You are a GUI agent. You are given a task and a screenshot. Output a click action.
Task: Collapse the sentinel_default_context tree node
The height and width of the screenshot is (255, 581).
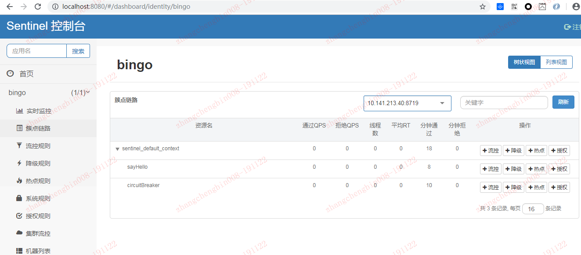pyautogui.click(x=117, y=149)
